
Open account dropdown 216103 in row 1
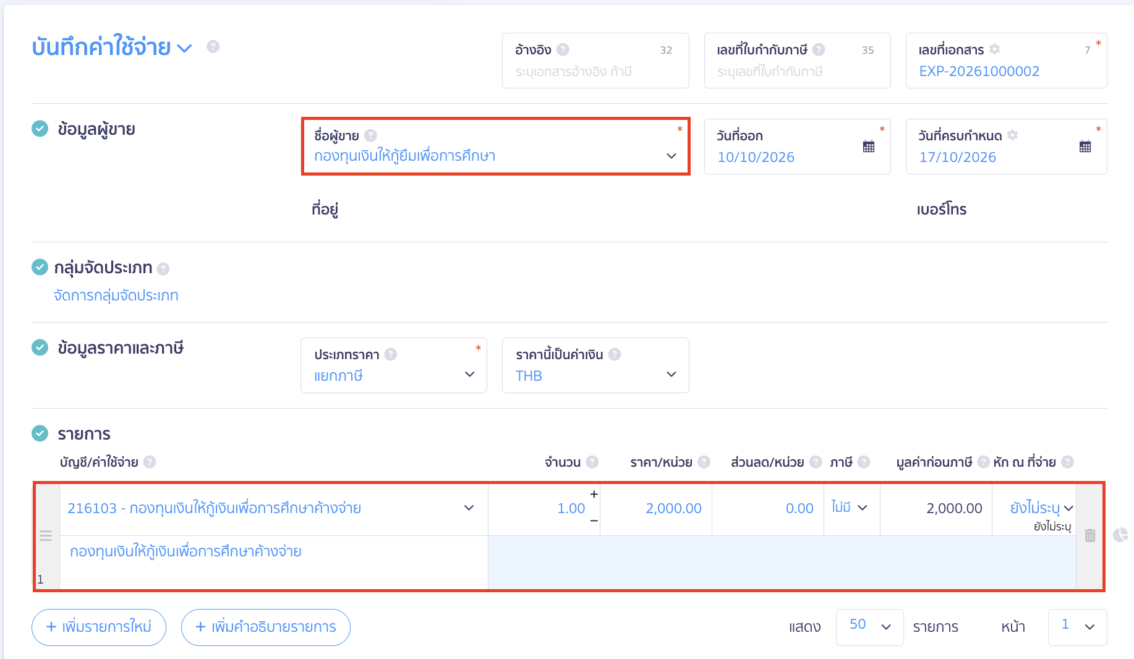tap(274, 508)
